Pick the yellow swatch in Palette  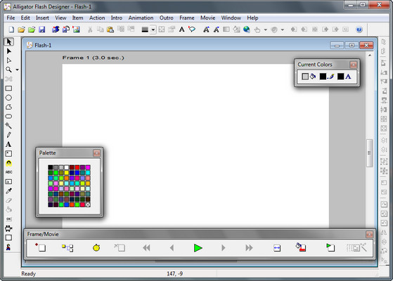point(66,173)
